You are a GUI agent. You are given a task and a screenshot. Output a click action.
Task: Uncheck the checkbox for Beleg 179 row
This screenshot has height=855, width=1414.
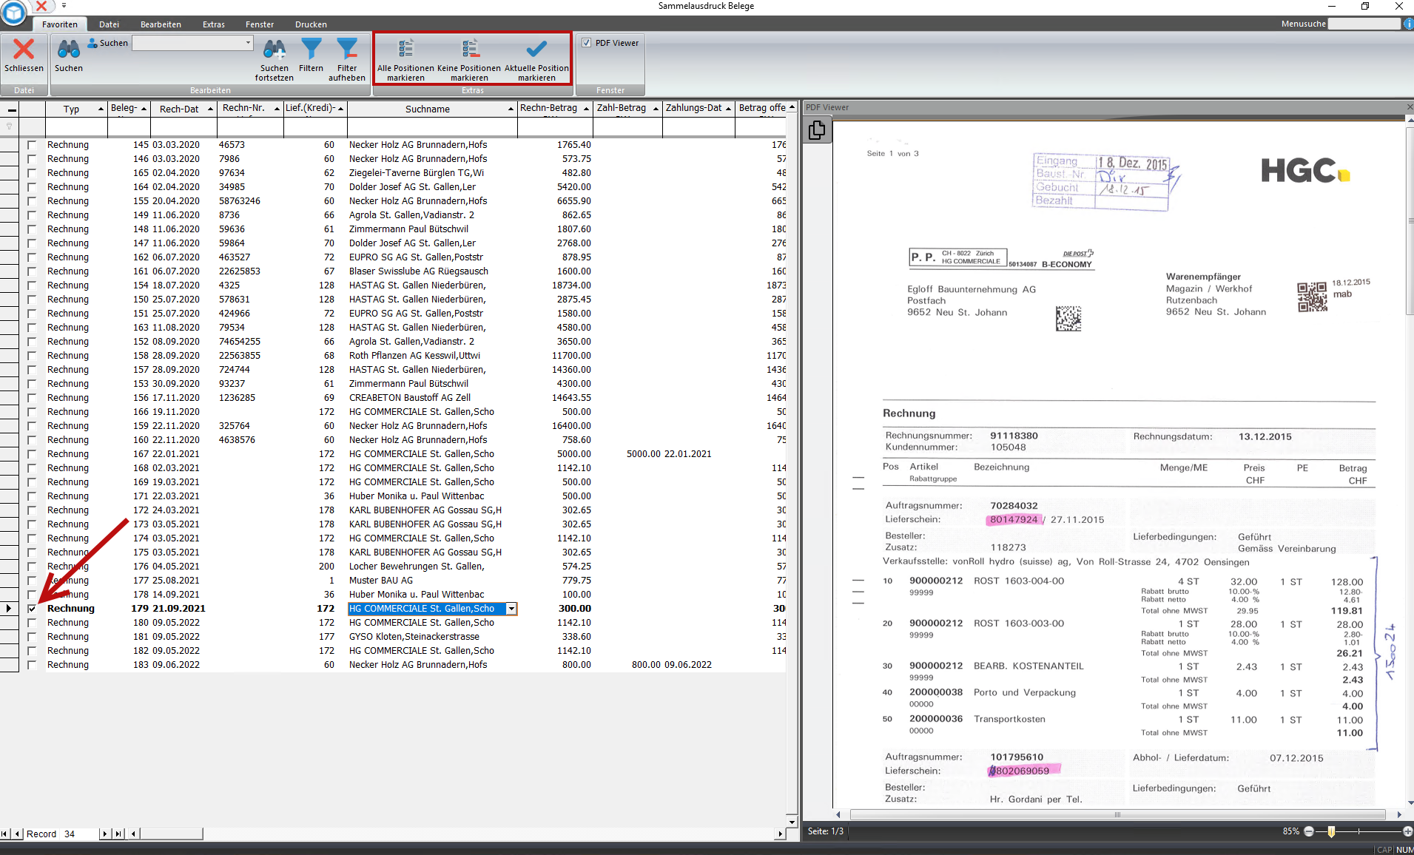pos(32,609)
